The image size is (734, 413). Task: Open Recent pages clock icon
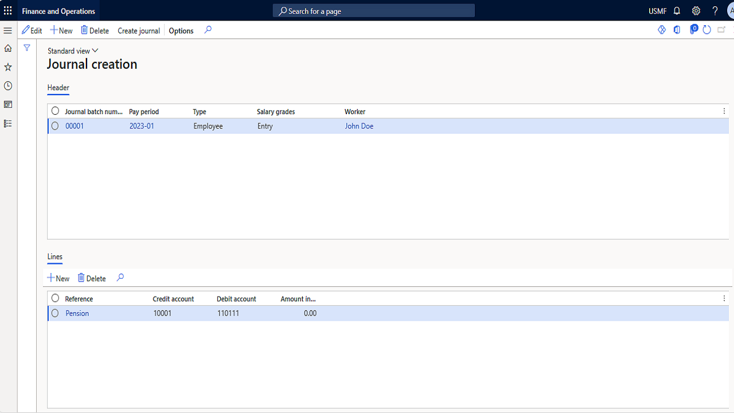[x=8, y=86]
